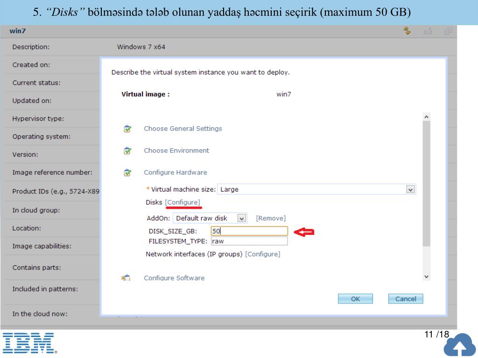The width and height of the screenshot is (478, 358).
Task: Click the 'Product IDs' label
Action: (x=56, y=192)
